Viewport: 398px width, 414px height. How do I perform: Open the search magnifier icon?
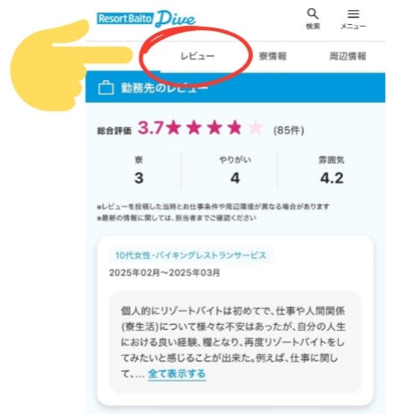pos(312,14)
